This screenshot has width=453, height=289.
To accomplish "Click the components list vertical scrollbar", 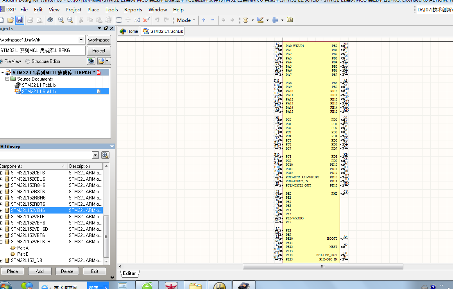I will [106, 236].
